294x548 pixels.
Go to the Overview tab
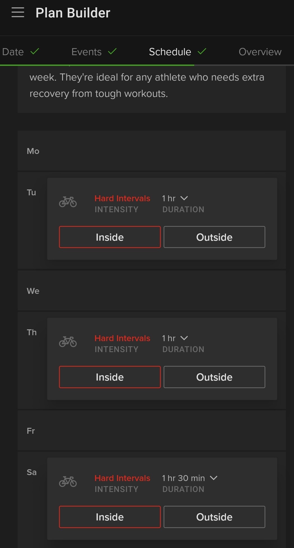pos(260,52)
